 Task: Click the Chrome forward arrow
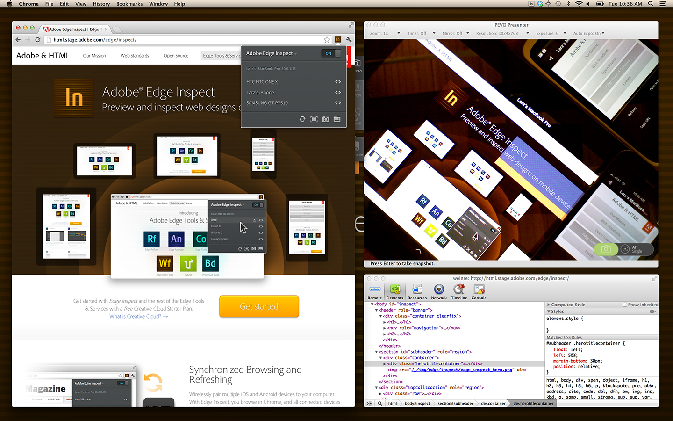coord(28,40)
